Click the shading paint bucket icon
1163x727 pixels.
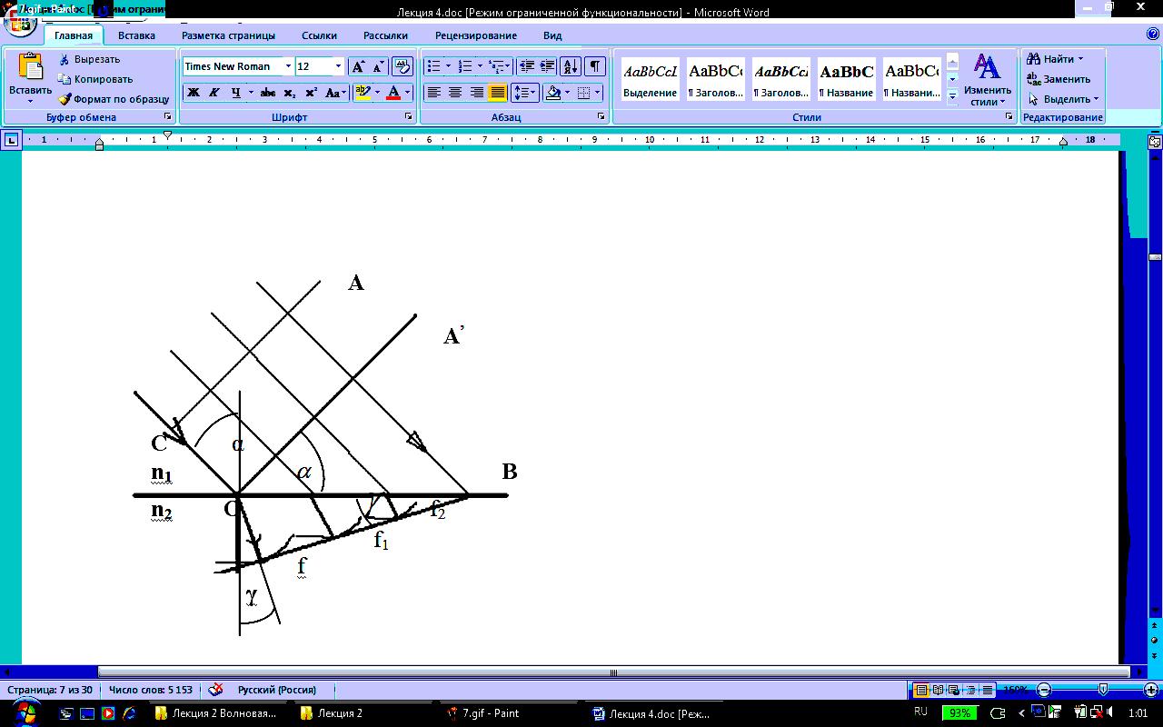(x=552, y=93)
